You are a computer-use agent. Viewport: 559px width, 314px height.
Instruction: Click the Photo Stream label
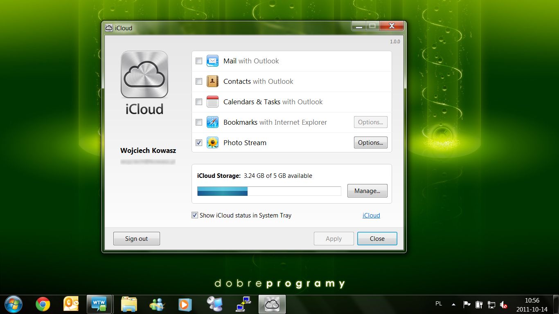(x=245, y=143)
